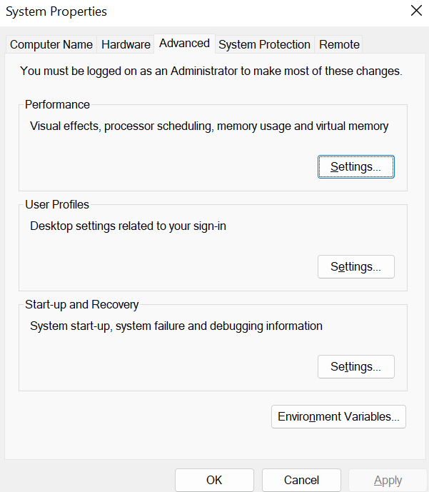Go to the System Protection tab
The height and width of the screenshot is (492, 429).
pos(264,44)
